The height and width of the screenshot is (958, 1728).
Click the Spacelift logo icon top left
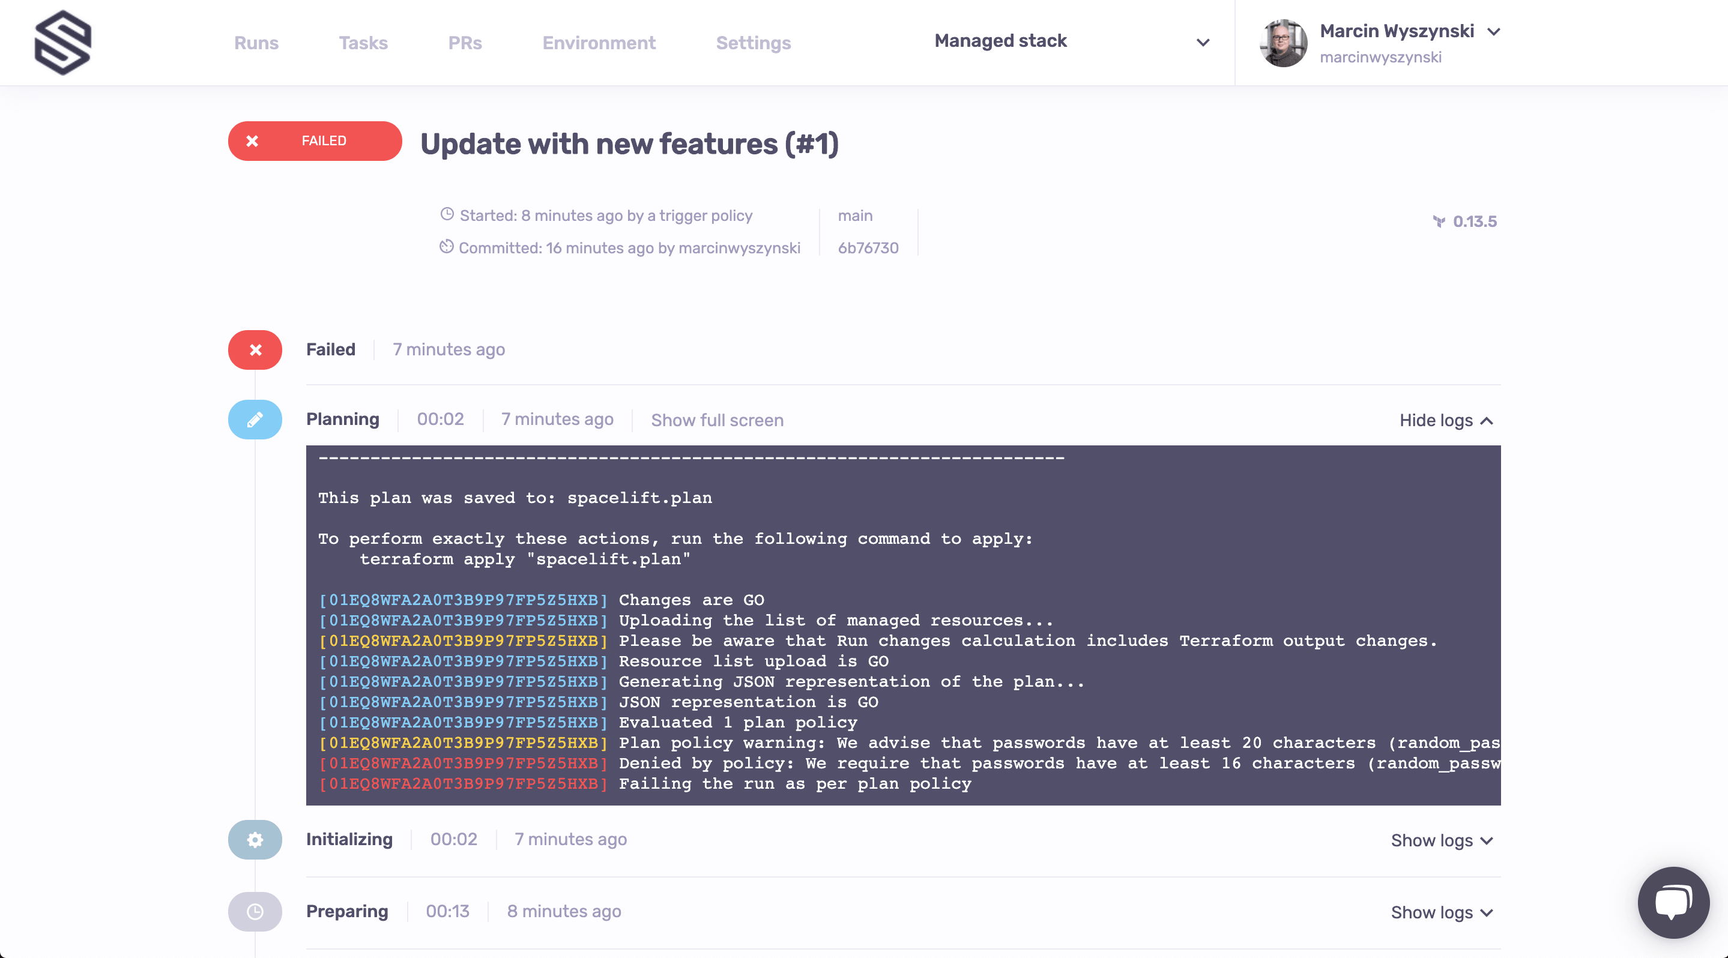[62, 43]
